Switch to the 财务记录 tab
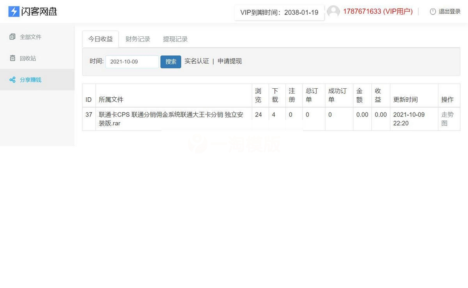The image size is (468, 288). coord(138,39)
